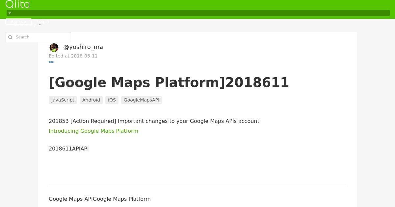Click the Log in link
Screen dimensions: 395x207
pyautogui.click(x=43, y=22)
